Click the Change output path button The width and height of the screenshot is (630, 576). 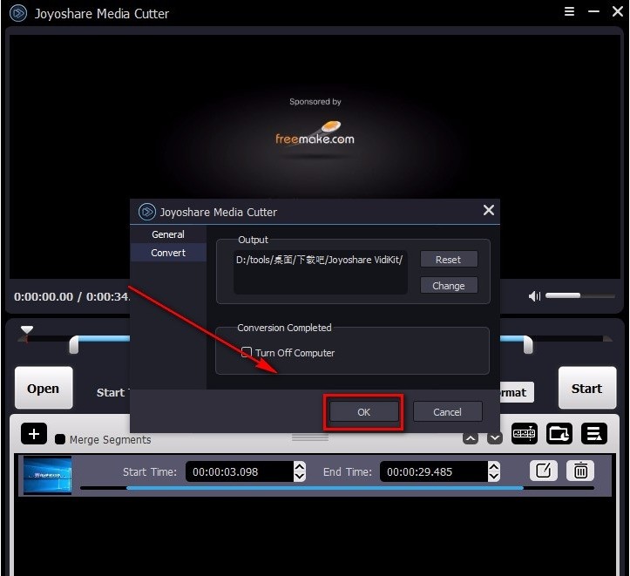[449, 286]
